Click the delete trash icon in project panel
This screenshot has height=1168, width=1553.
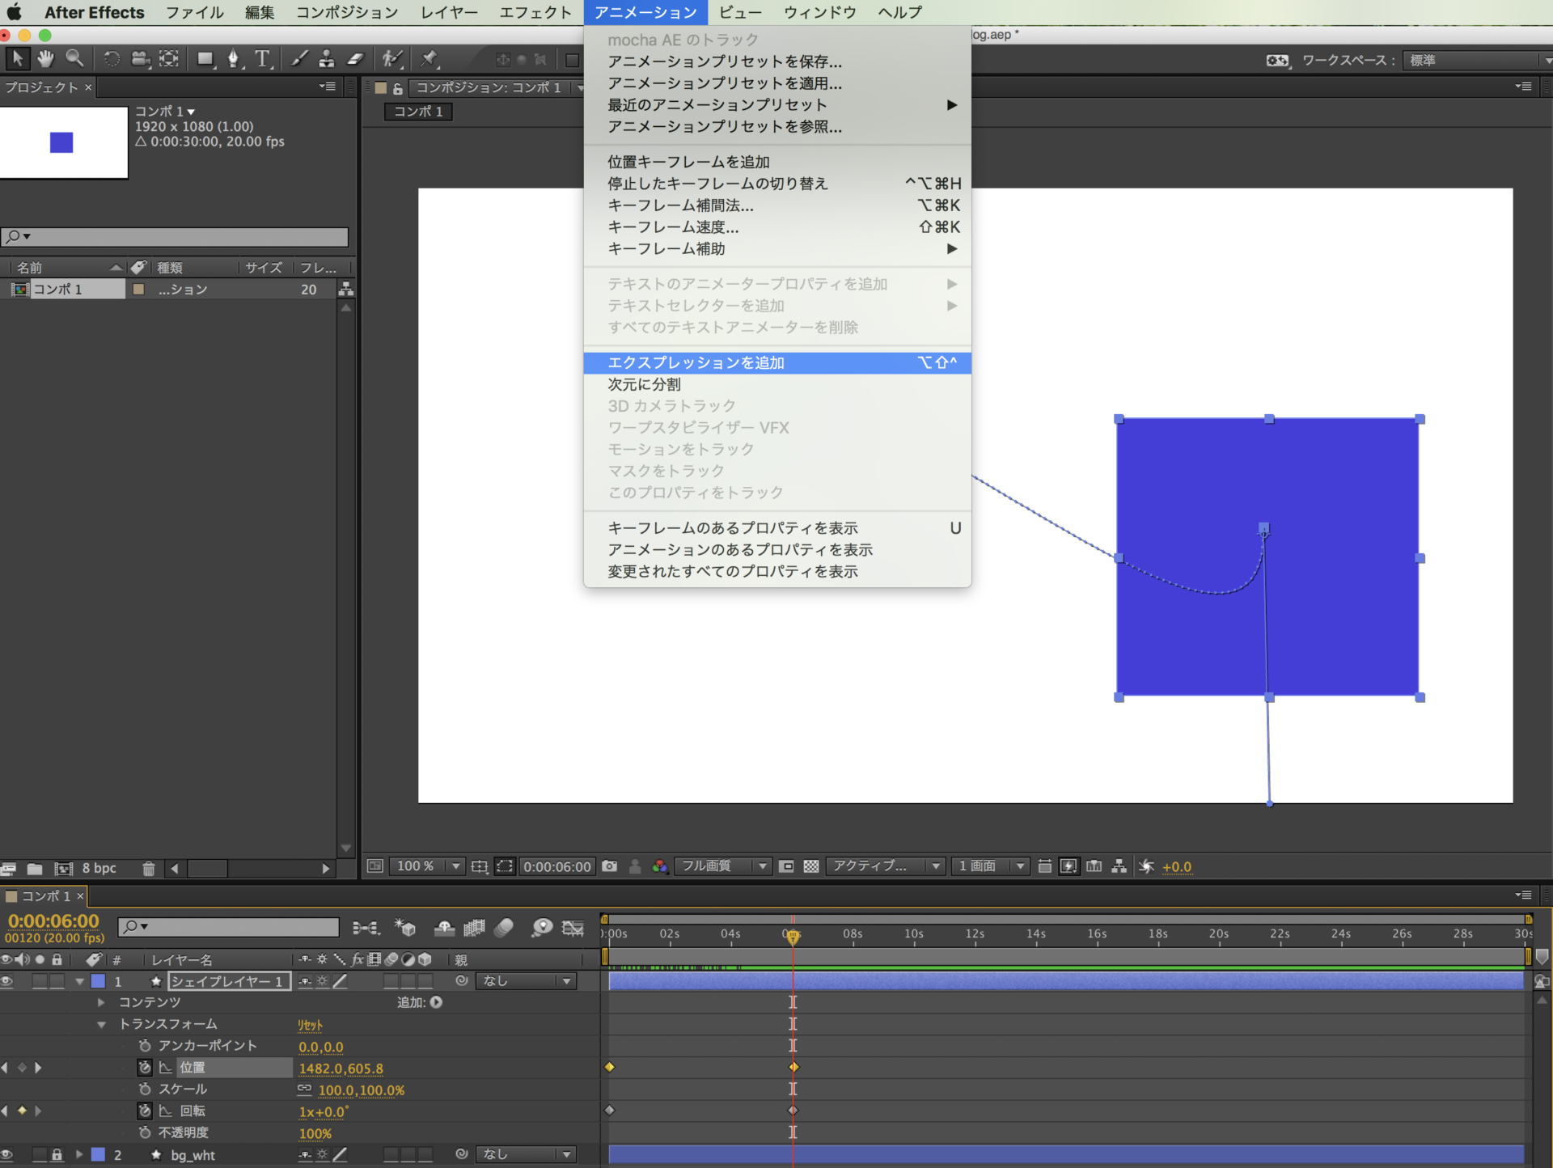[148, 869]
